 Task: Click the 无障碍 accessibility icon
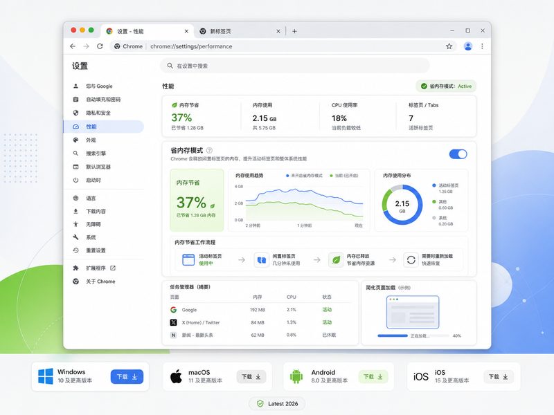(75, 224)
